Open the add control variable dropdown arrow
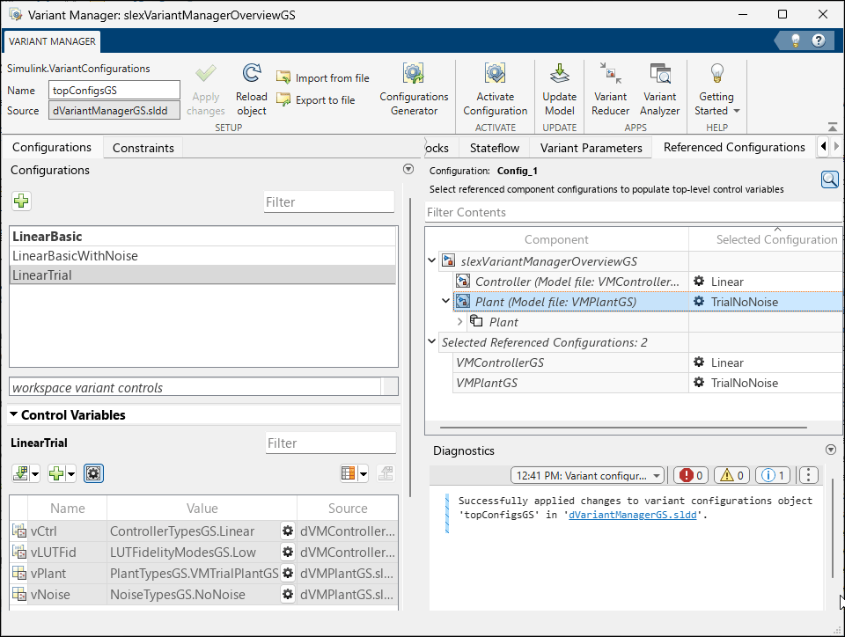 pyautogui.click(x=71, y=474)
